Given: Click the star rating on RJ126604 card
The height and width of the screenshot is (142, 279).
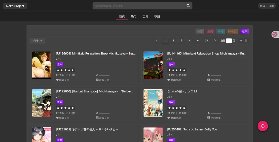Looking at the screenshot, I should point(65,70).
